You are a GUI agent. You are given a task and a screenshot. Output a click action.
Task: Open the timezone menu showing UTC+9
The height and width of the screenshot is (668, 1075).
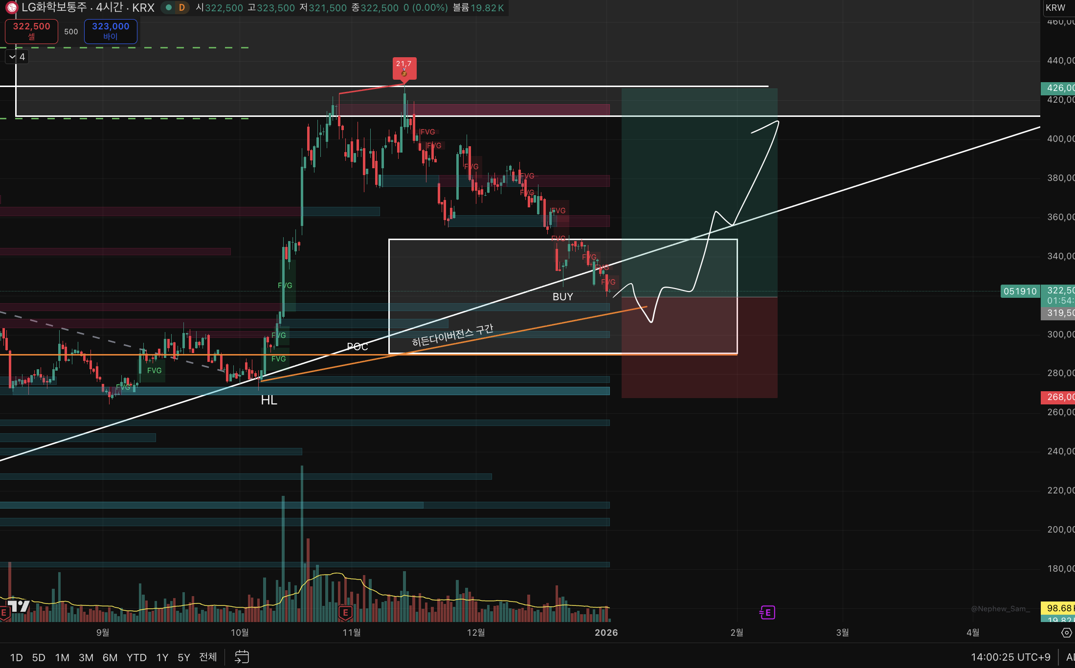click(1010, 657)
